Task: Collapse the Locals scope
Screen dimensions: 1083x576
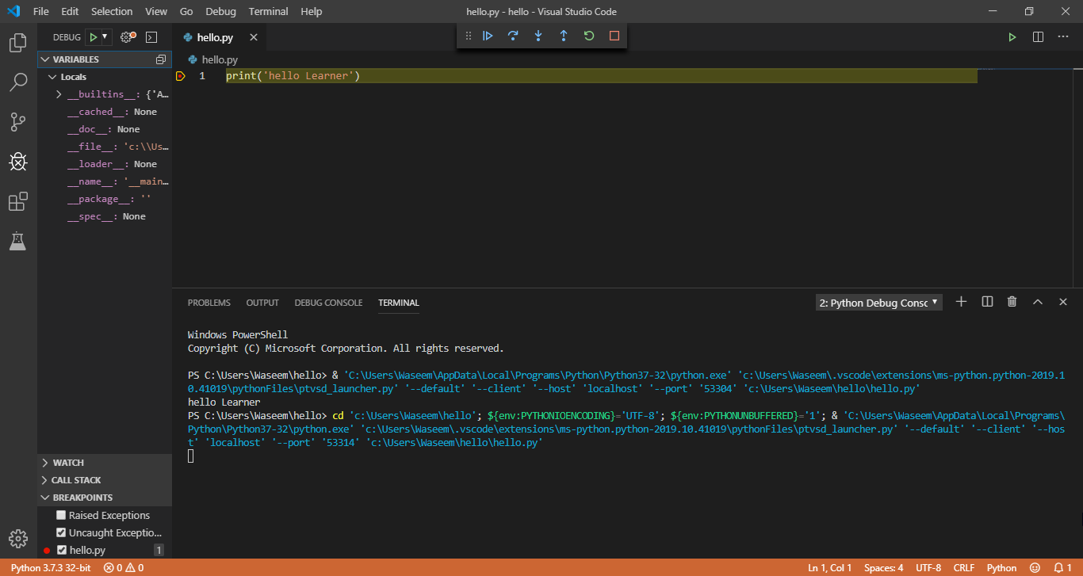Action: (x=105, y=77)
